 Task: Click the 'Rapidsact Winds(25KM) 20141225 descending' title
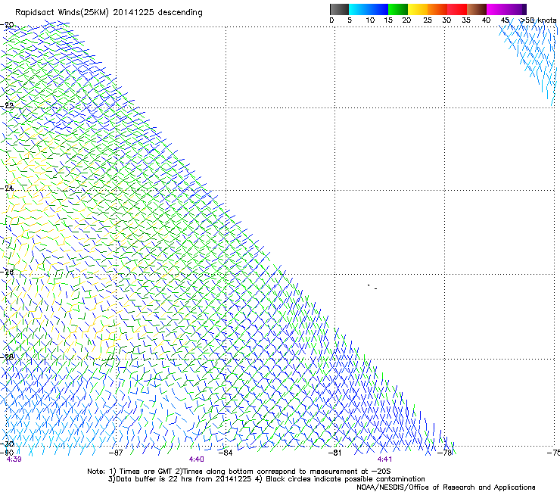click(108, 13)
